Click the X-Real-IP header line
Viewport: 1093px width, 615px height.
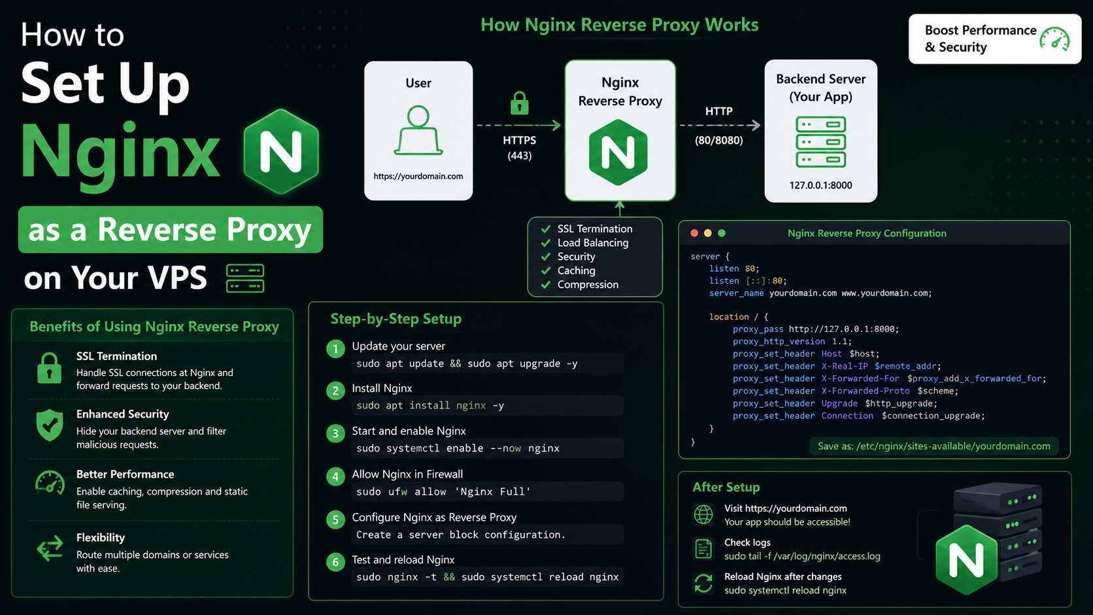[x=837, y=367]
